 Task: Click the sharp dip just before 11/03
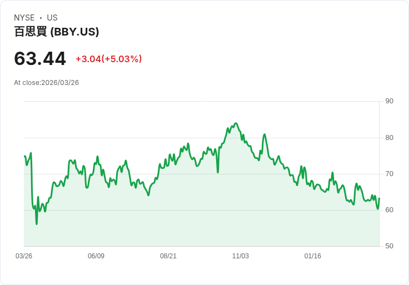[x=218, y=172]
